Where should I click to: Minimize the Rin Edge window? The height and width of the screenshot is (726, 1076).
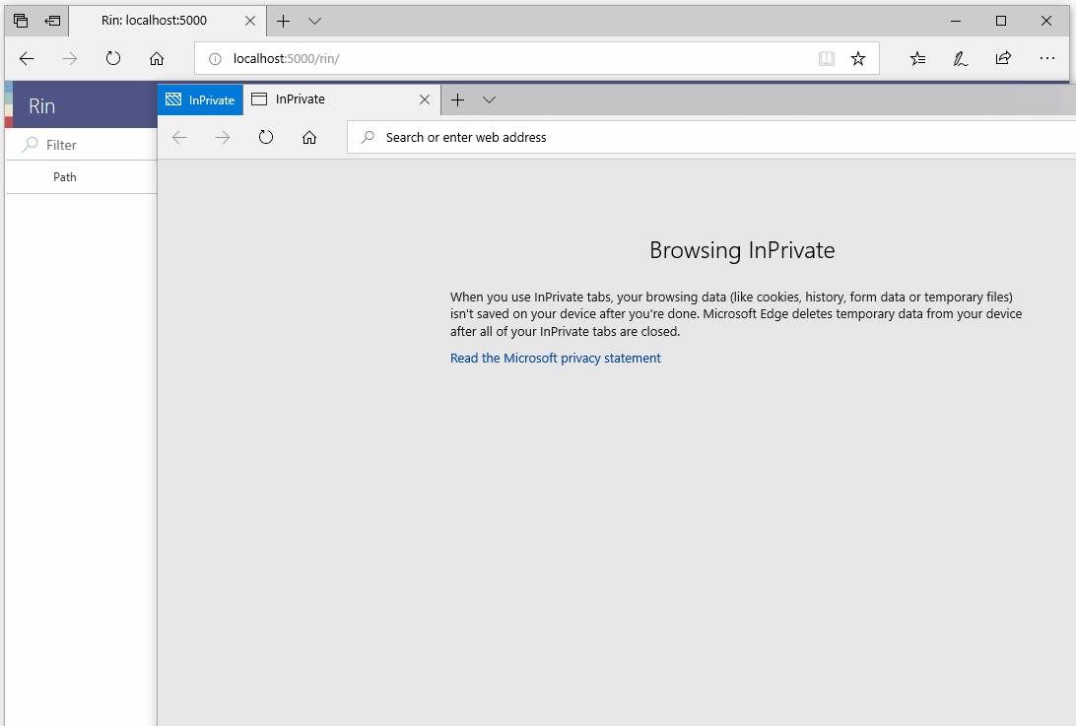point(956,22)
